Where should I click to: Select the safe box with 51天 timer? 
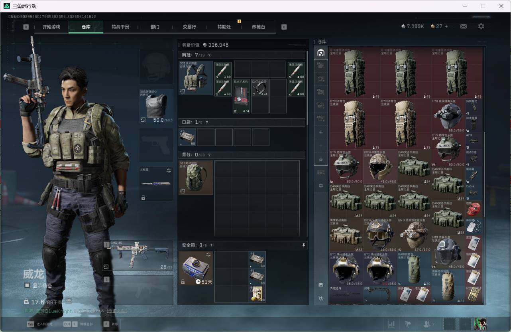click(196, 268)
